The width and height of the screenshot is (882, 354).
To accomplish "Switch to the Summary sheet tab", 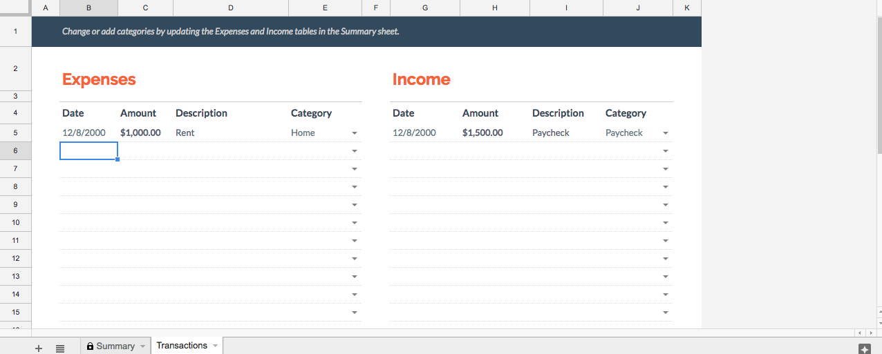I will [115, 346].
